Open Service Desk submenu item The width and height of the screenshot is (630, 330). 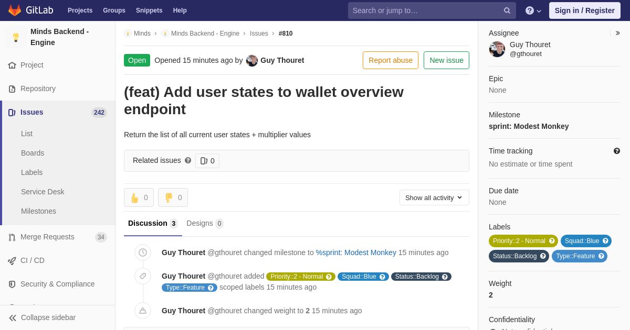click(43, 192)
